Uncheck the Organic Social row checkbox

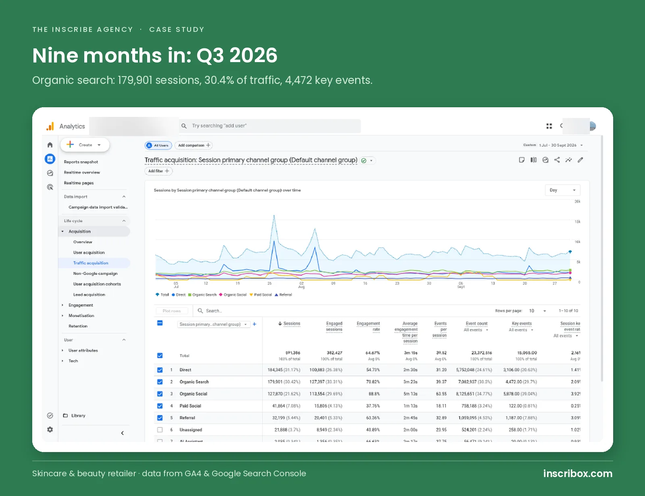point(160,394)
